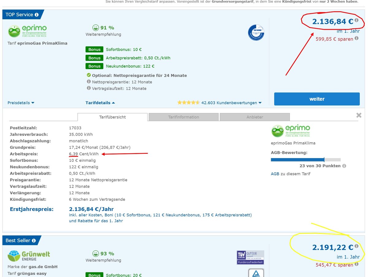The width and height of the screenshot is (368, 277).
Task: Click the eprimo logo in Tarifübersicht panel
Action: (291, 131)
